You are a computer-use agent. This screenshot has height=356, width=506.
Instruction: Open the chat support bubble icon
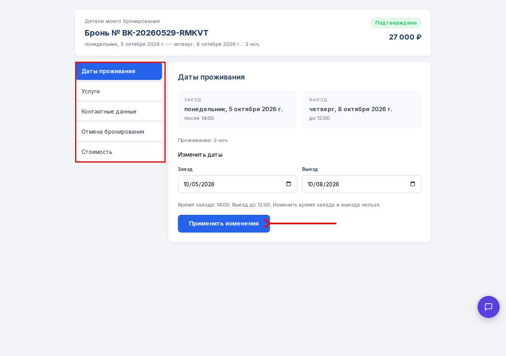click(x=489, y=307)
